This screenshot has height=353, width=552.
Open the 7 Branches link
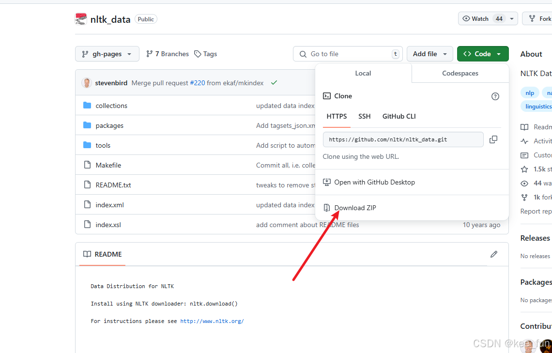click(168, 54)
